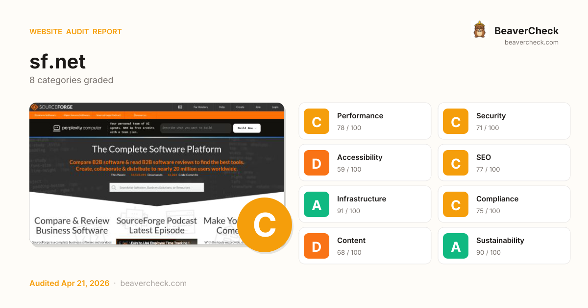Open the Business Software menu tab
Image resolution: width=588 pixels, height=308 pixels.
46,115
